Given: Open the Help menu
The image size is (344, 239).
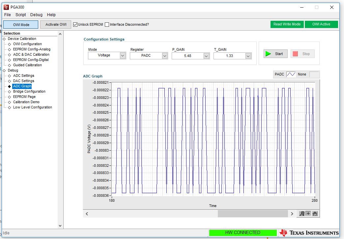Looking at the screenshot, I should click(x=51, y=15).
